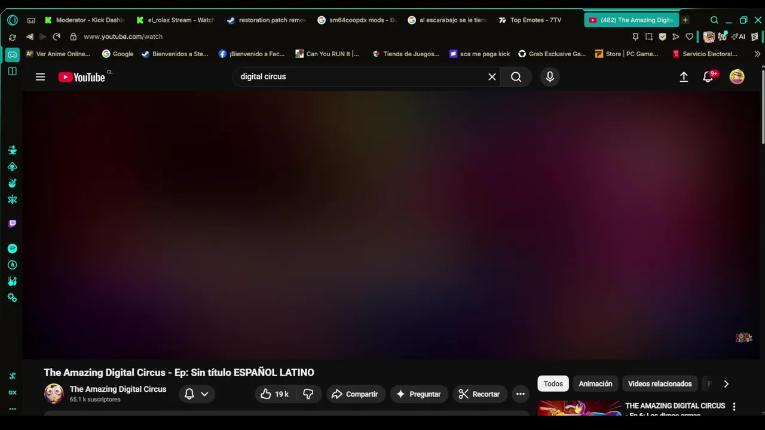
Task: Open the Google bookmark
Action: click(117, 54)
